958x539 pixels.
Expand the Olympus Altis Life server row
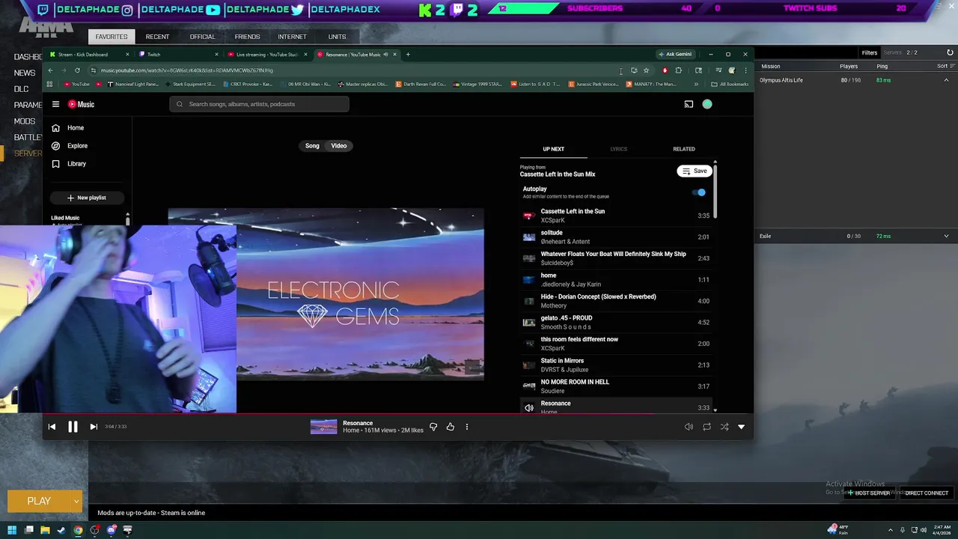click(946, 80)
